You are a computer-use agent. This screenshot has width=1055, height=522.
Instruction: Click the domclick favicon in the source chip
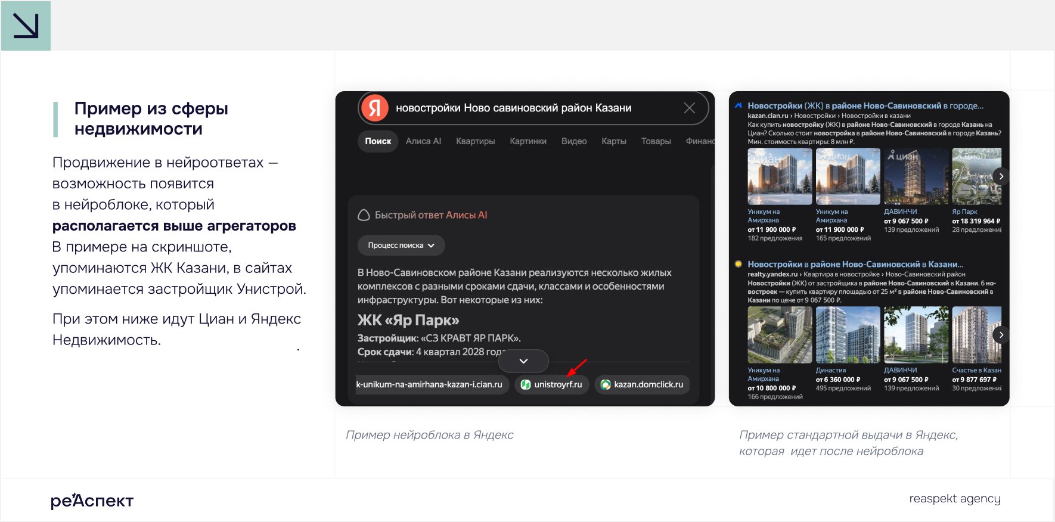tap(606, 384)
